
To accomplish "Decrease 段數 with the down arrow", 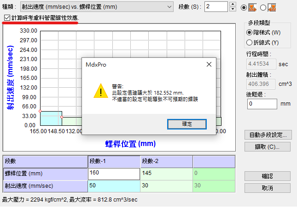I will [233, 9].
